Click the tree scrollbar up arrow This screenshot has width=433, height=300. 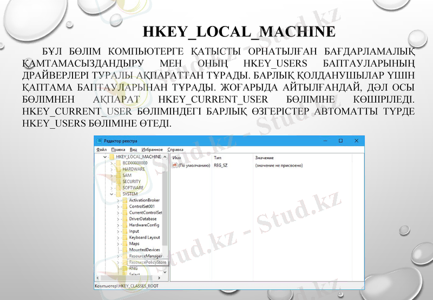point(165,157)
